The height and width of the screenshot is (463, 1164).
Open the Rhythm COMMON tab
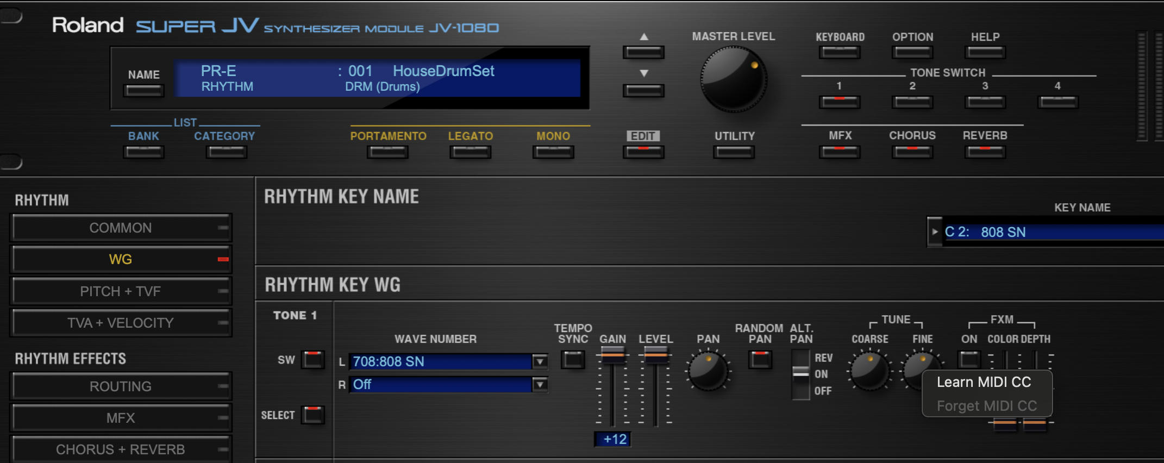pos(121,228)
